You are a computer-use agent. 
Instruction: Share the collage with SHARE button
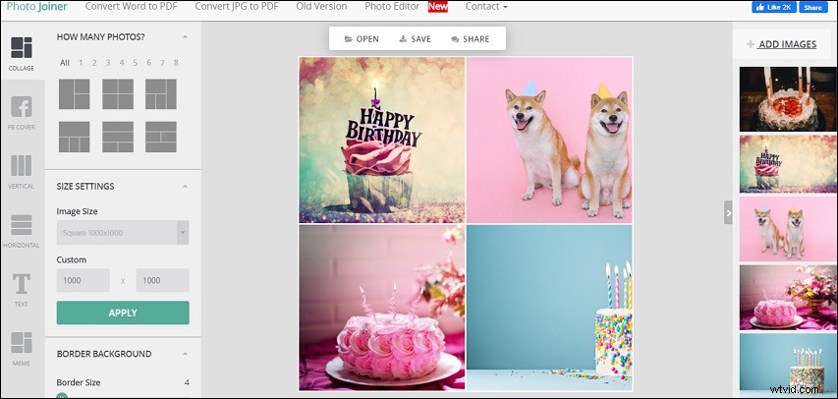[x=471, y=39]
